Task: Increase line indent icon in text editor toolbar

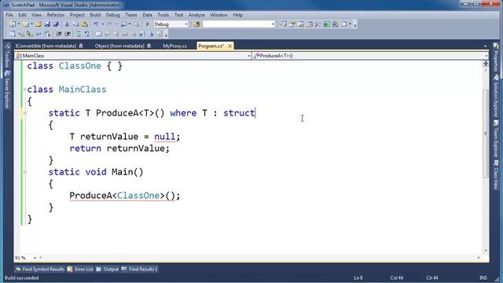Action: click(x=68, y=34)
